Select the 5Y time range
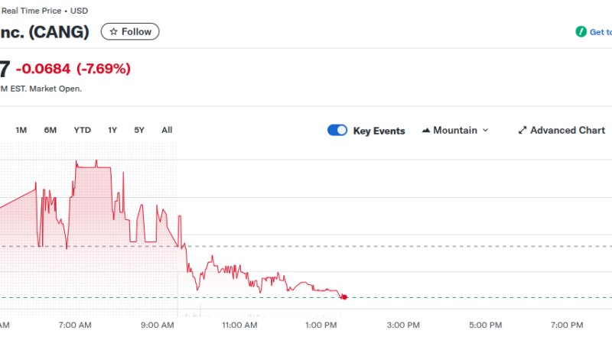The width and height of the screenshot is (612, 340). coord(139,130)
